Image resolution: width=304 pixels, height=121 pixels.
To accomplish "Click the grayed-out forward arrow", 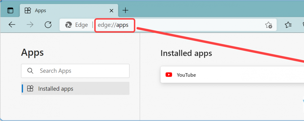I will [30, 25].
